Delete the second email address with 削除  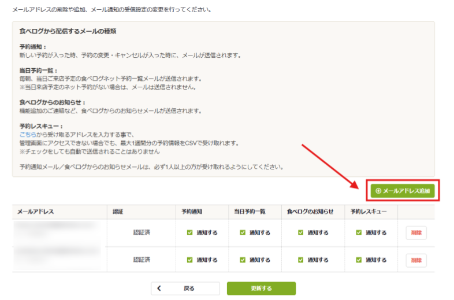point(416,260)
